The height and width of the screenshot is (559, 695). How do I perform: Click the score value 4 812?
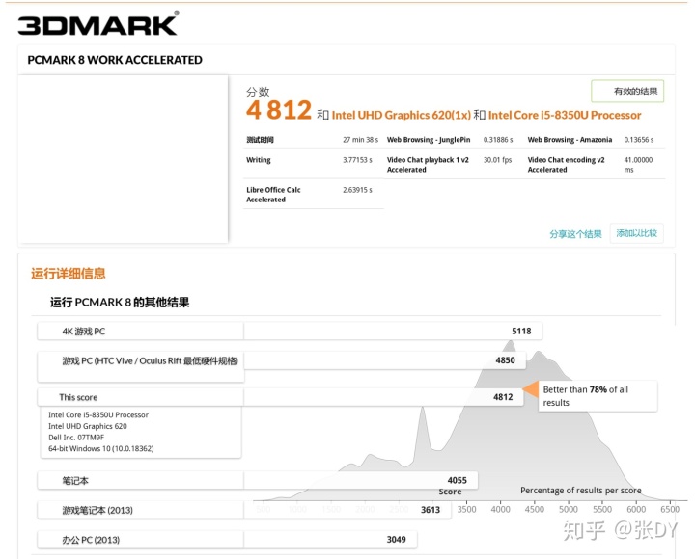(x=279, y=110)
